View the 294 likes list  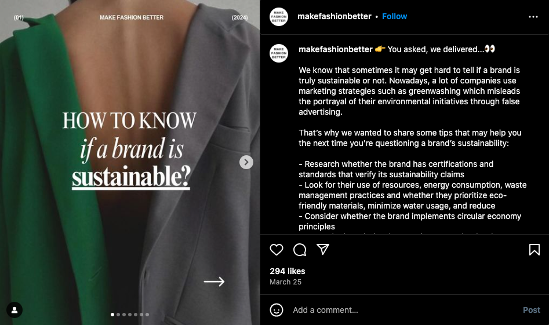(288, 271)
